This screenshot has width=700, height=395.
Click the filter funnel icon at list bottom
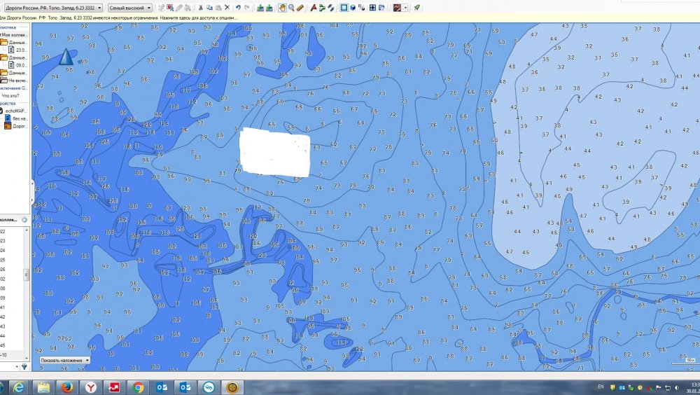(24, 366)
